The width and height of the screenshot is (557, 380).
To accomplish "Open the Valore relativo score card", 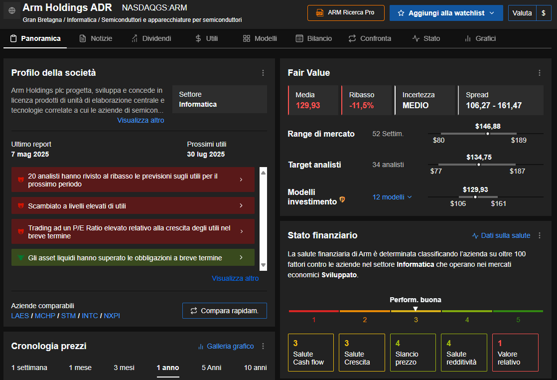I will 515,353.
